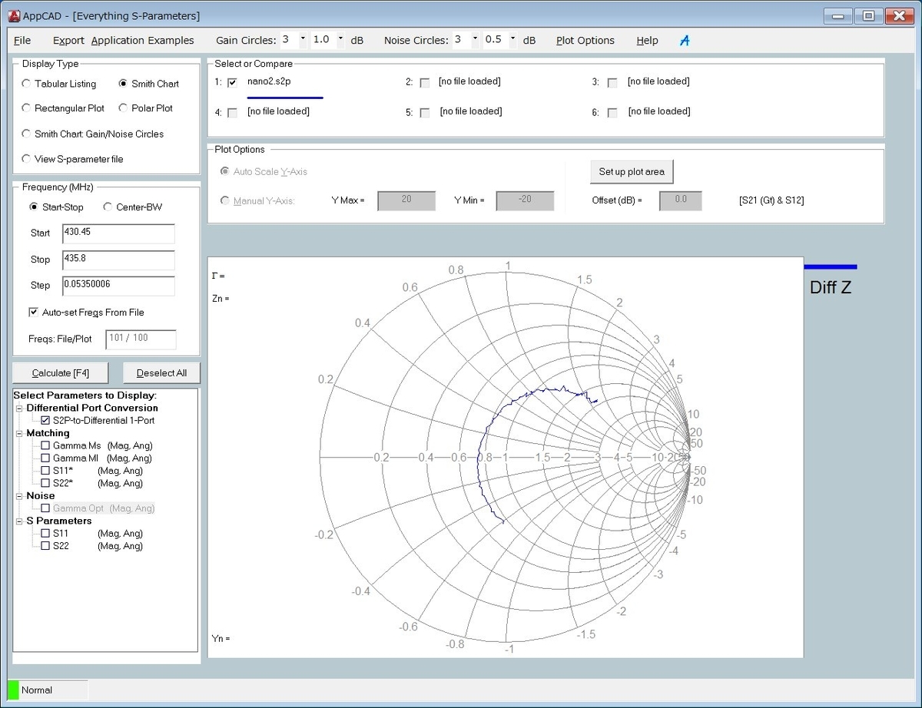The width and height of the screenshot is (922, 708).
Task: Open the Help menu
Action: tap(647, 40)
